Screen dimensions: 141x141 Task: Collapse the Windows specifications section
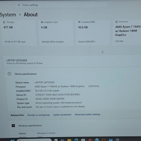[75, 125]
